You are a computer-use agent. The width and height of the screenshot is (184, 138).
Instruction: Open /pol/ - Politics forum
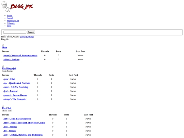10,127
